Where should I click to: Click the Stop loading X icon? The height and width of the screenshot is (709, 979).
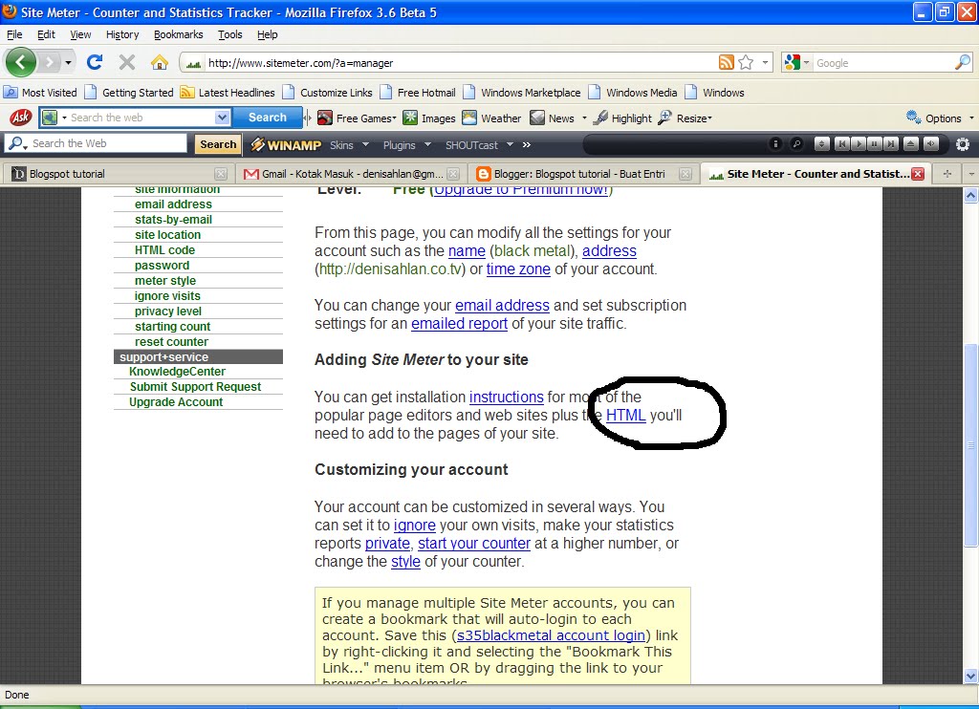coord(127,62)
